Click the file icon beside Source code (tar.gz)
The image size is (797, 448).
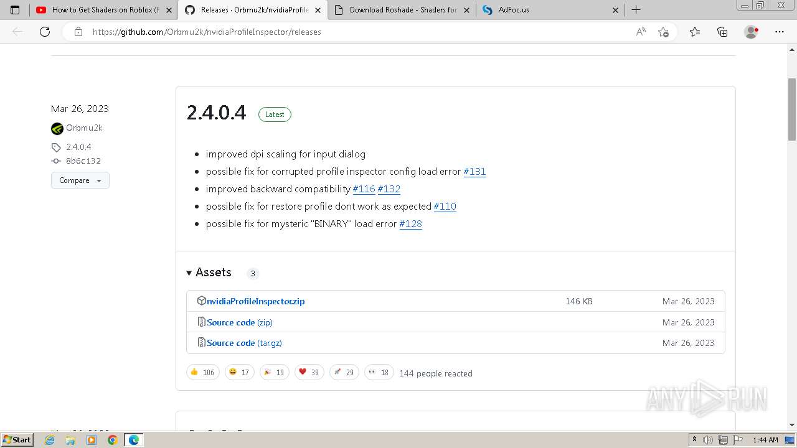201,342
